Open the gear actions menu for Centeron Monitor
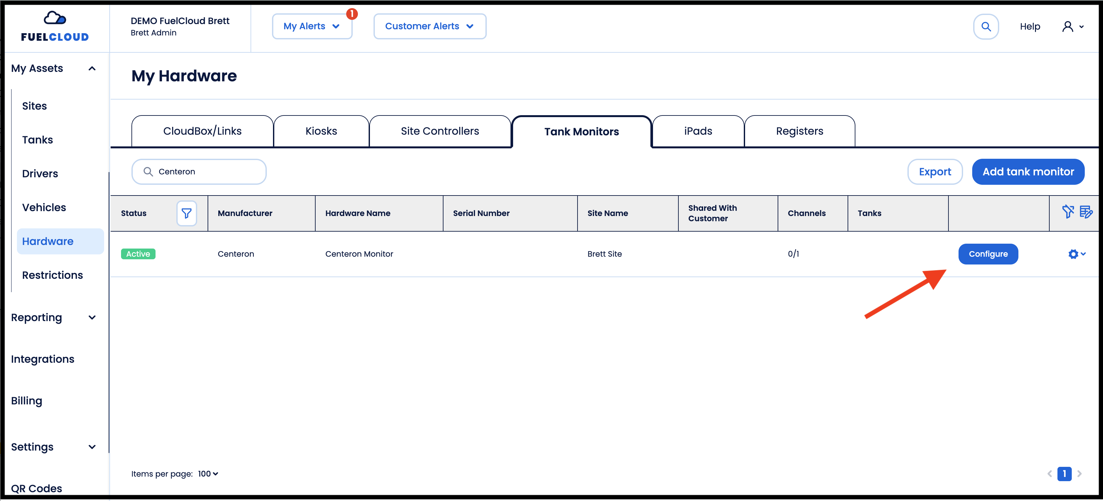Viewport: 1103px width, 501px height. [1077, 254]
